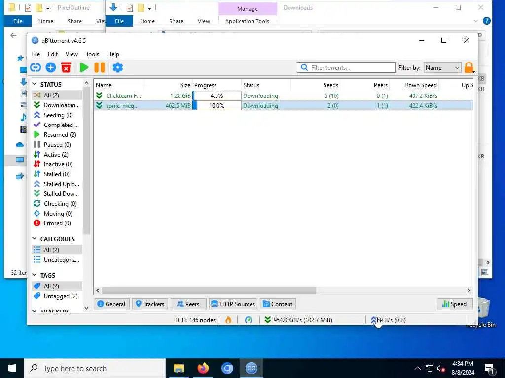Image resolution: width=505 pixels, height=378 pixels.
Task: Select the Clickteam F... torrent row
Action: pyautogui.click(x=284, y=96)
